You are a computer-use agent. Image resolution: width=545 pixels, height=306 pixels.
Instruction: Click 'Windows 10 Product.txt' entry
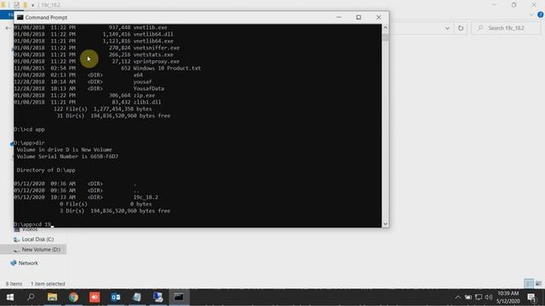(x=167, y=68)
